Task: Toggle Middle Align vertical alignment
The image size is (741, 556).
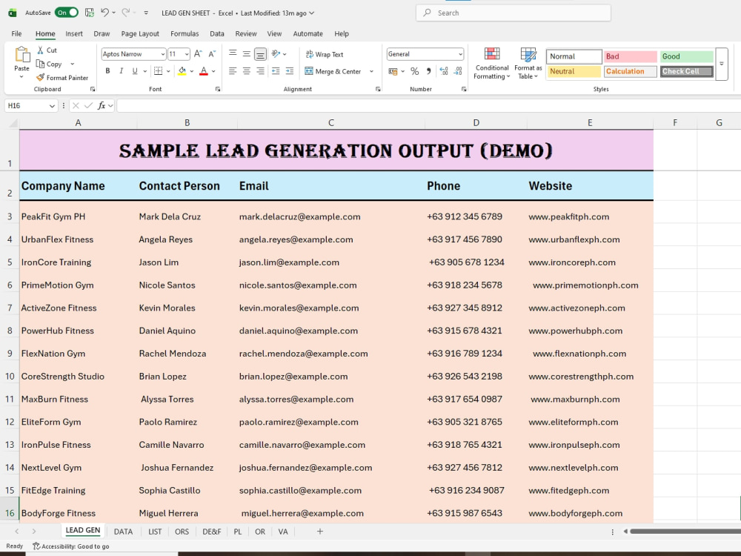Action: (x=247, y=54)
